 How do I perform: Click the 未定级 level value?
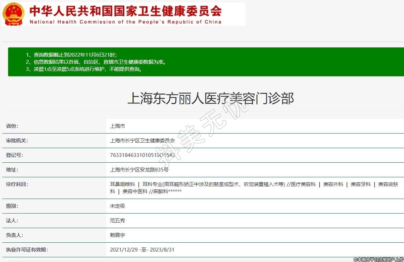[x=118, y=206]
